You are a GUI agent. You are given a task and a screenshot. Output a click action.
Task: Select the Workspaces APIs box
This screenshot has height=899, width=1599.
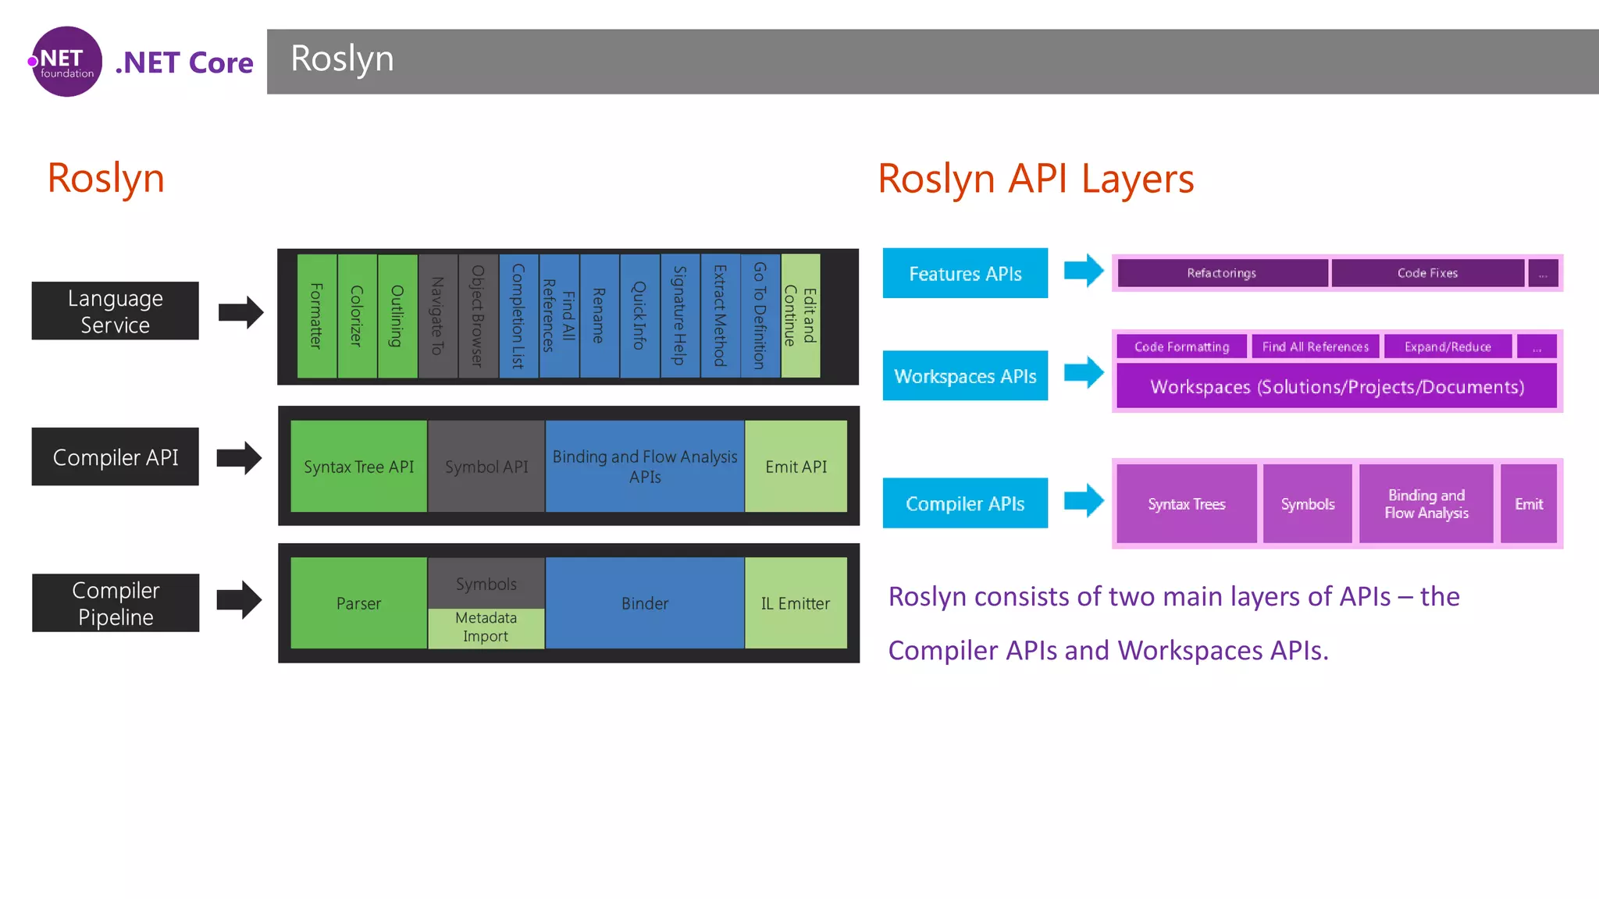pos(965,376)
